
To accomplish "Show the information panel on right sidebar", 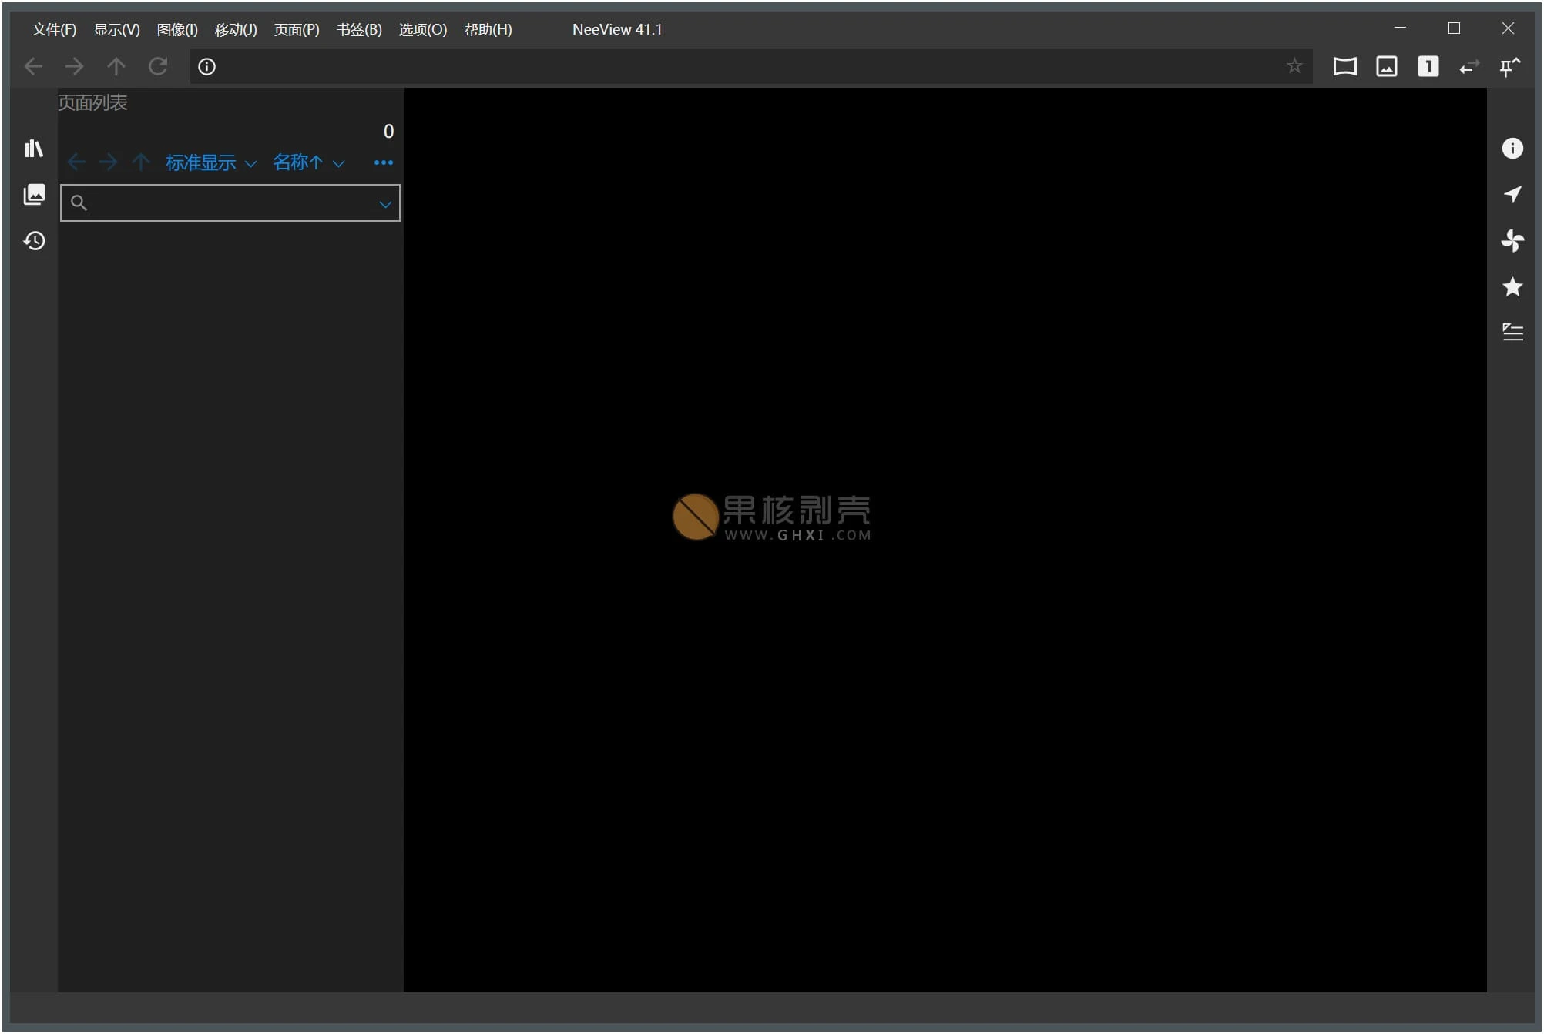I will click(x=1512, y=148).
